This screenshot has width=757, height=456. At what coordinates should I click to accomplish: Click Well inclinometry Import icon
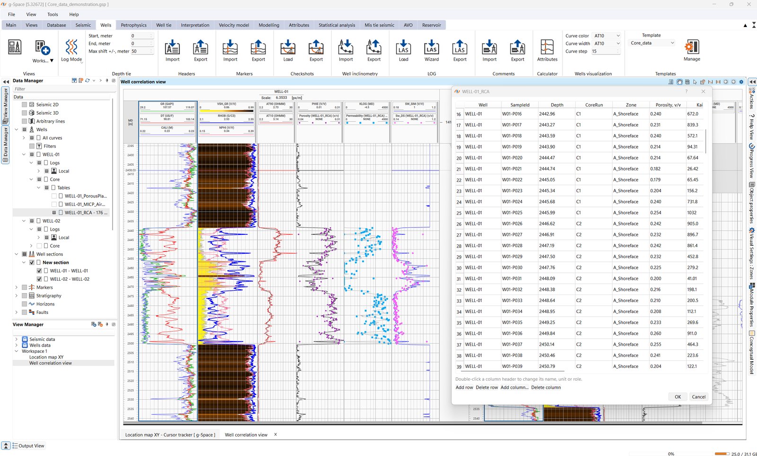346,47
